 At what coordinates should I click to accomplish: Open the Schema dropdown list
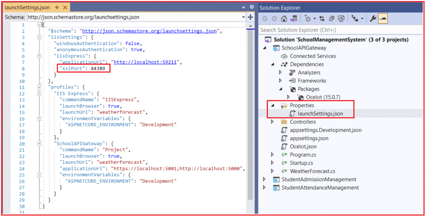point(244,17)
